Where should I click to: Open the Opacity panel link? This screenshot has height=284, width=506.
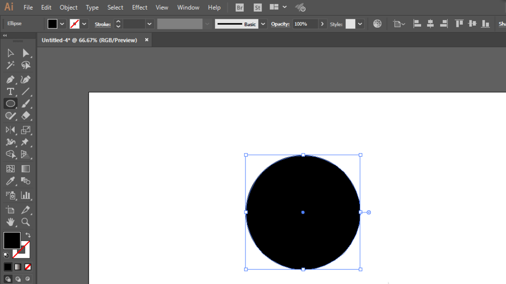280,24
